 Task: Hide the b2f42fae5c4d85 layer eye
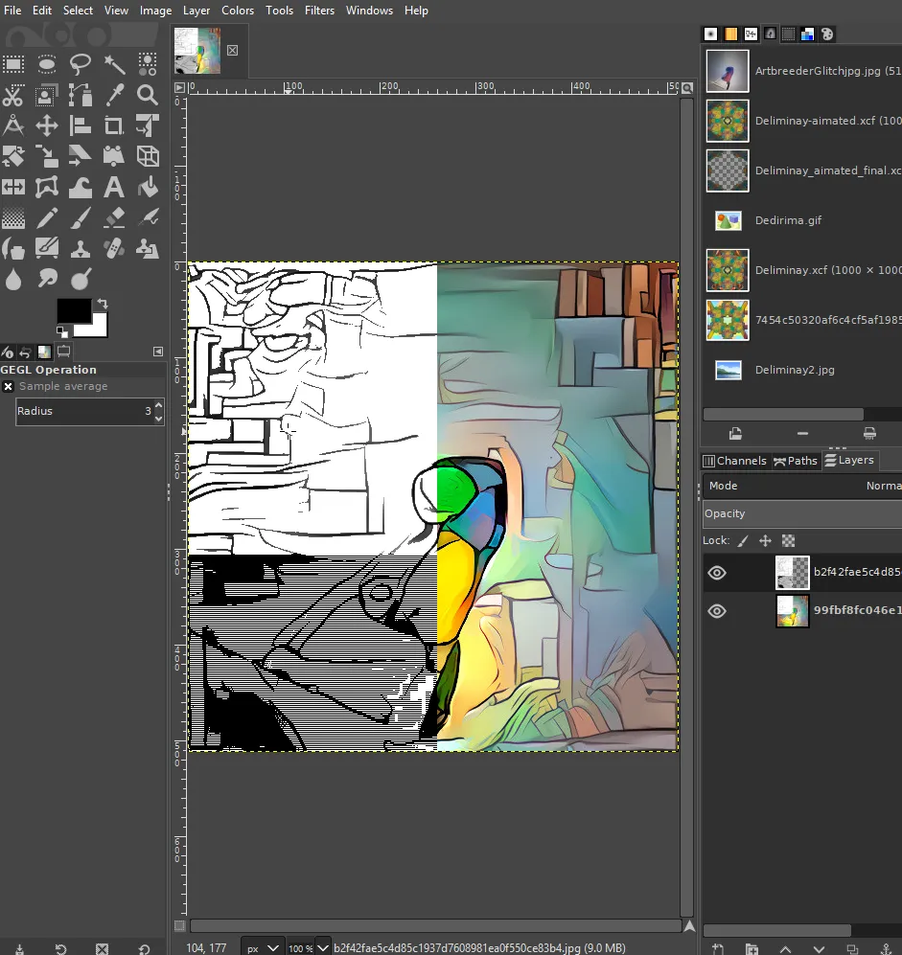(x=717, y=573)
